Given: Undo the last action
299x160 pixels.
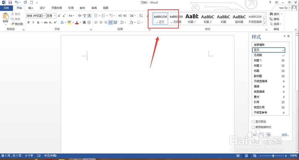Looking at the screenshot, I should [x=17, y=2].
